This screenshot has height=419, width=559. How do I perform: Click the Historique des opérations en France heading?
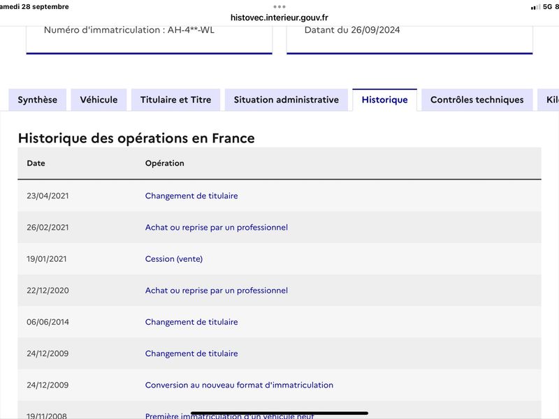pyautogui.click(x=136, y=138)
